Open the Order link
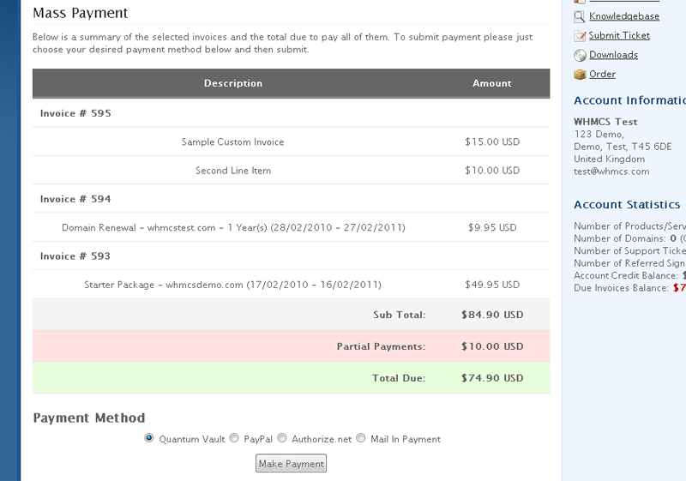 click(602, 74)
